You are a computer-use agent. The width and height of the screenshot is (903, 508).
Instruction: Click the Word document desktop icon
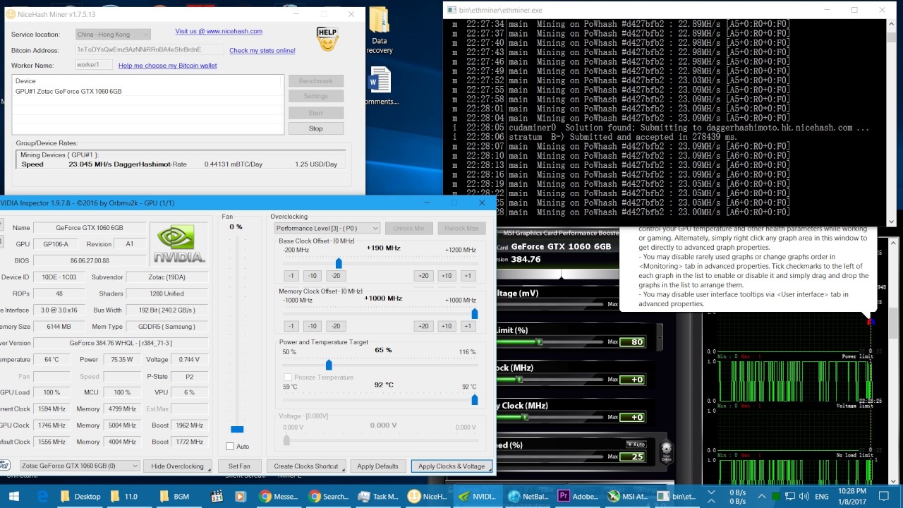[380, 86]
